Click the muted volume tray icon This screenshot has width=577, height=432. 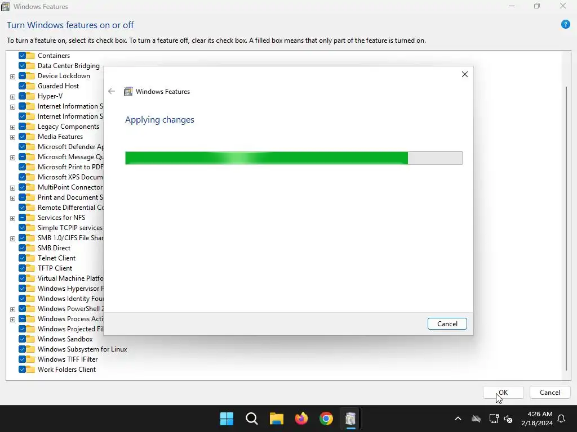click(508, 418)
